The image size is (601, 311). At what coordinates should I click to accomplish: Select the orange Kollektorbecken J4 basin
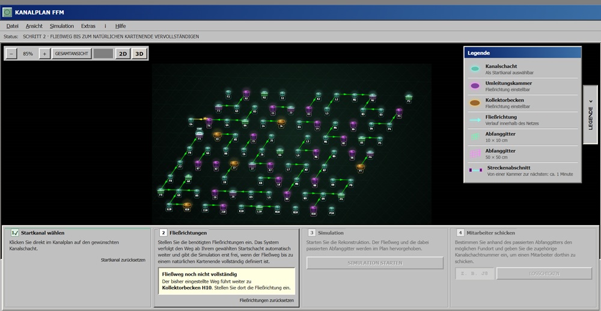tap(281, 122)
